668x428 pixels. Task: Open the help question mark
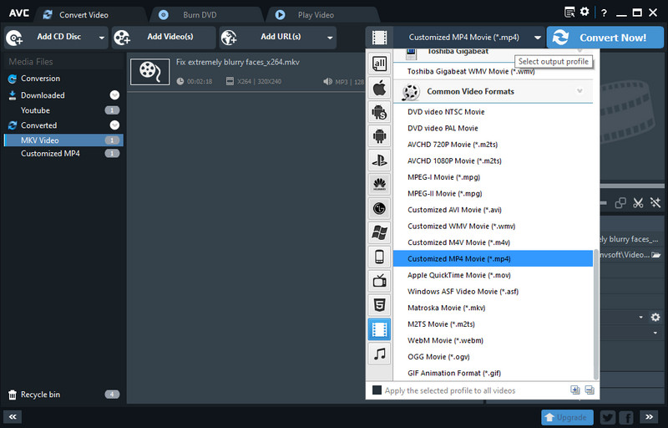604,13
